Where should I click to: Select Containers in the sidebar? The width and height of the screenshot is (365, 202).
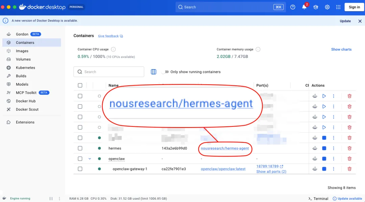point(32,42)
